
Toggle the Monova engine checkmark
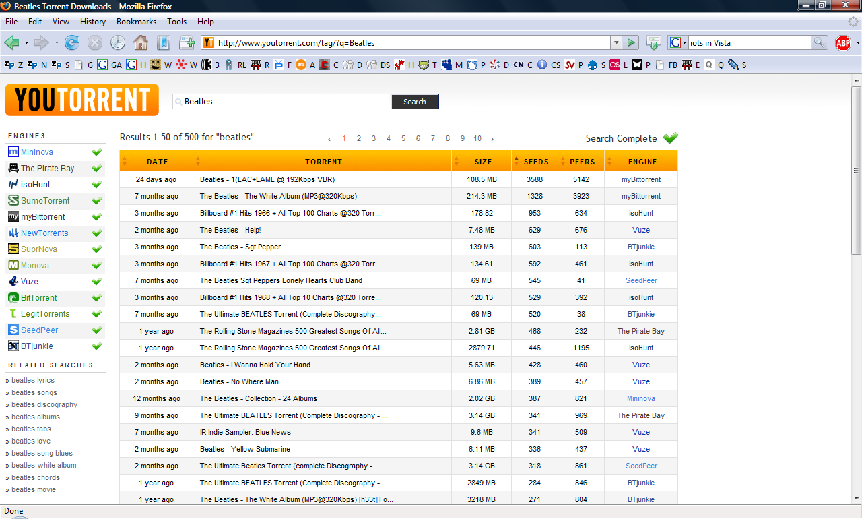(97, 266)
